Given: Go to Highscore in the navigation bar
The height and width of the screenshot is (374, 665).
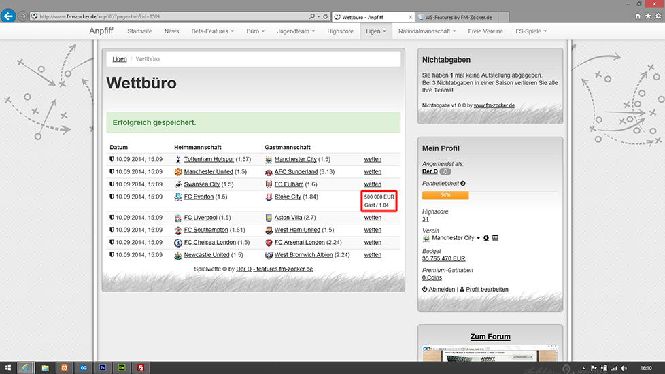Looking at the screenshot, I should pos(340,31).
